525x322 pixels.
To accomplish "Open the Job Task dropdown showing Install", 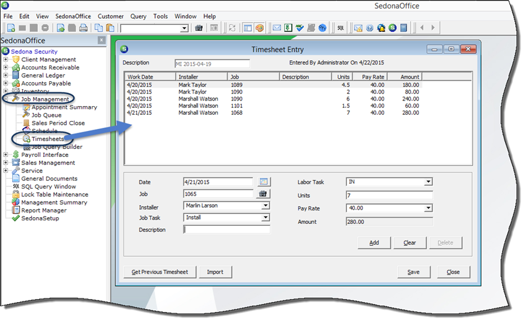I will point(266,218).
